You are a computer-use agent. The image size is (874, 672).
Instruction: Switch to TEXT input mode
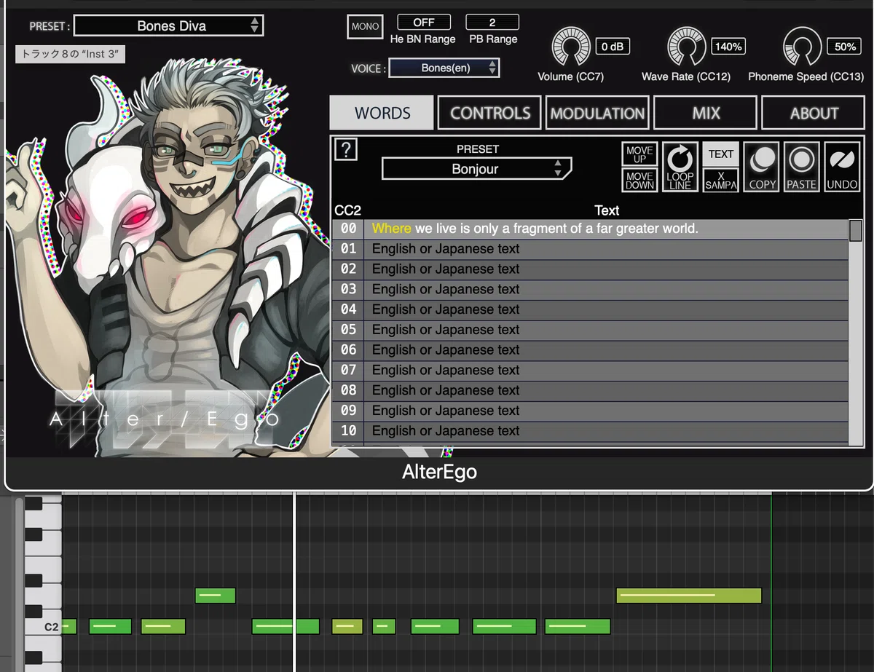click(x=721, y=154)
